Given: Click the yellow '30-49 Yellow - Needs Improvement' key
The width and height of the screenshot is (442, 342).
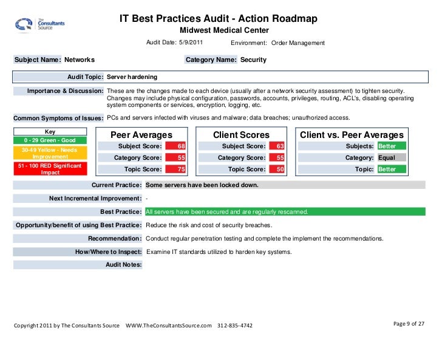Looking at the screenshot, I should click(x=50, y=153).
